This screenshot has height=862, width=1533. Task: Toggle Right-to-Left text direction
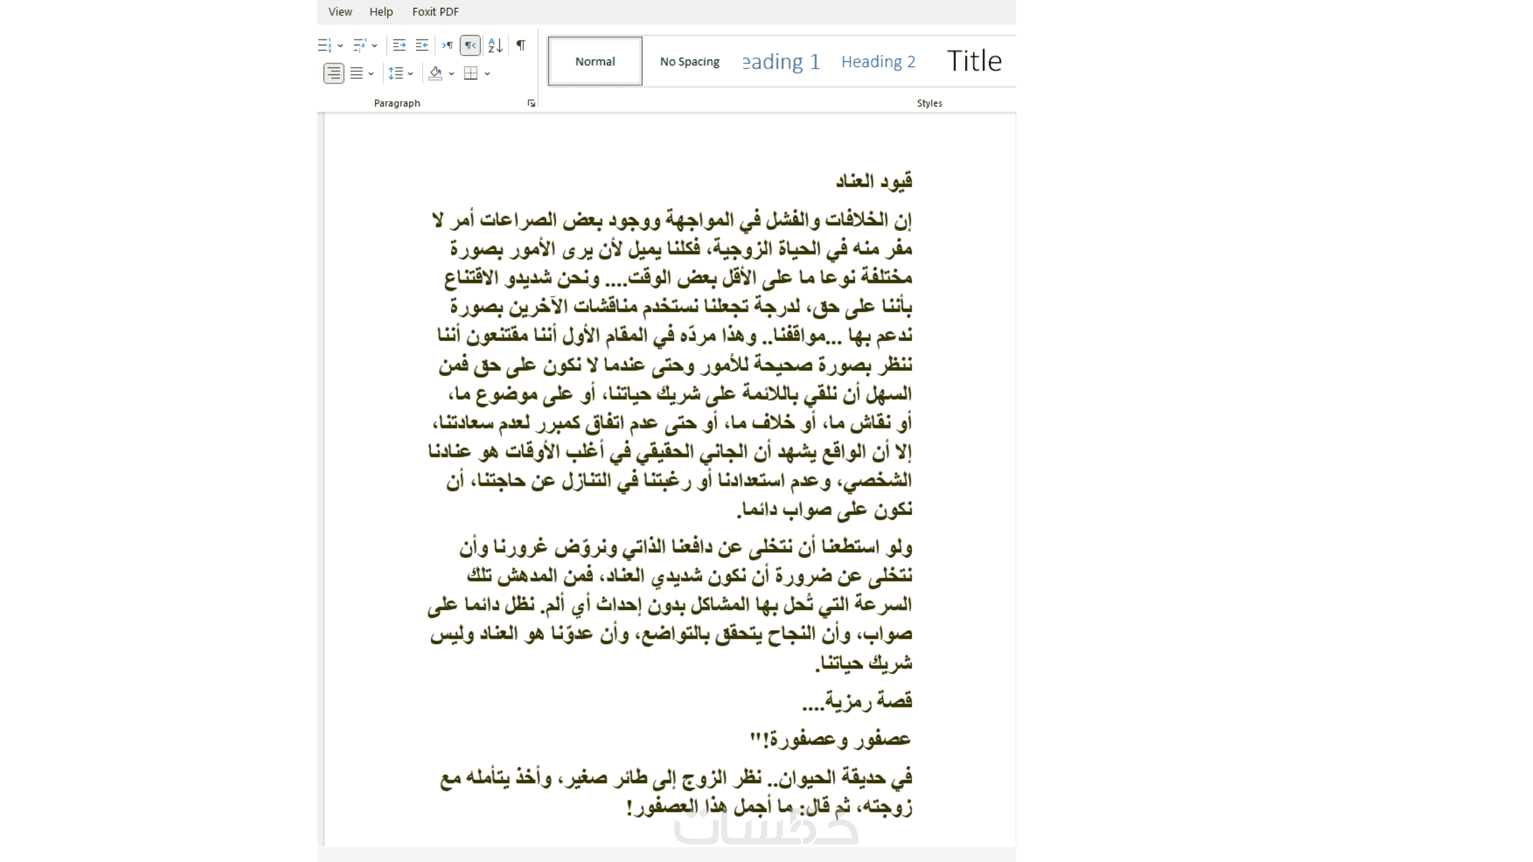pyautogui.click(x=470, y=45)
